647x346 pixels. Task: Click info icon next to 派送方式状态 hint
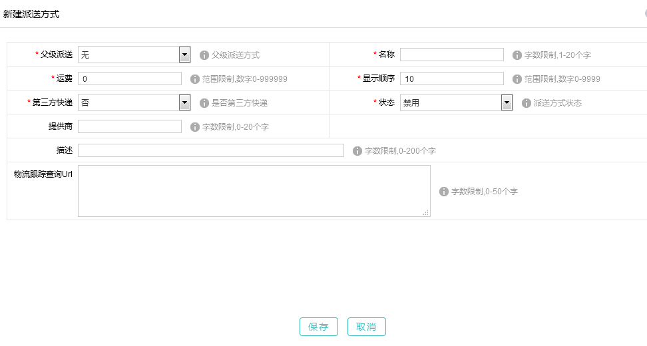click(527, 103)
